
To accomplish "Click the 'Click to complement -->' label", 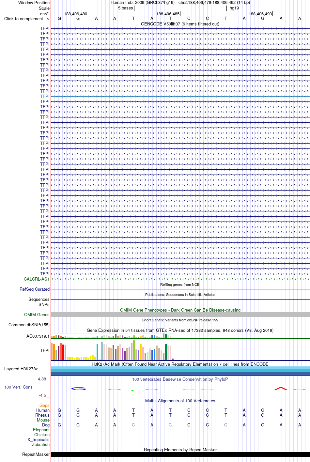I will pos(27,19).
